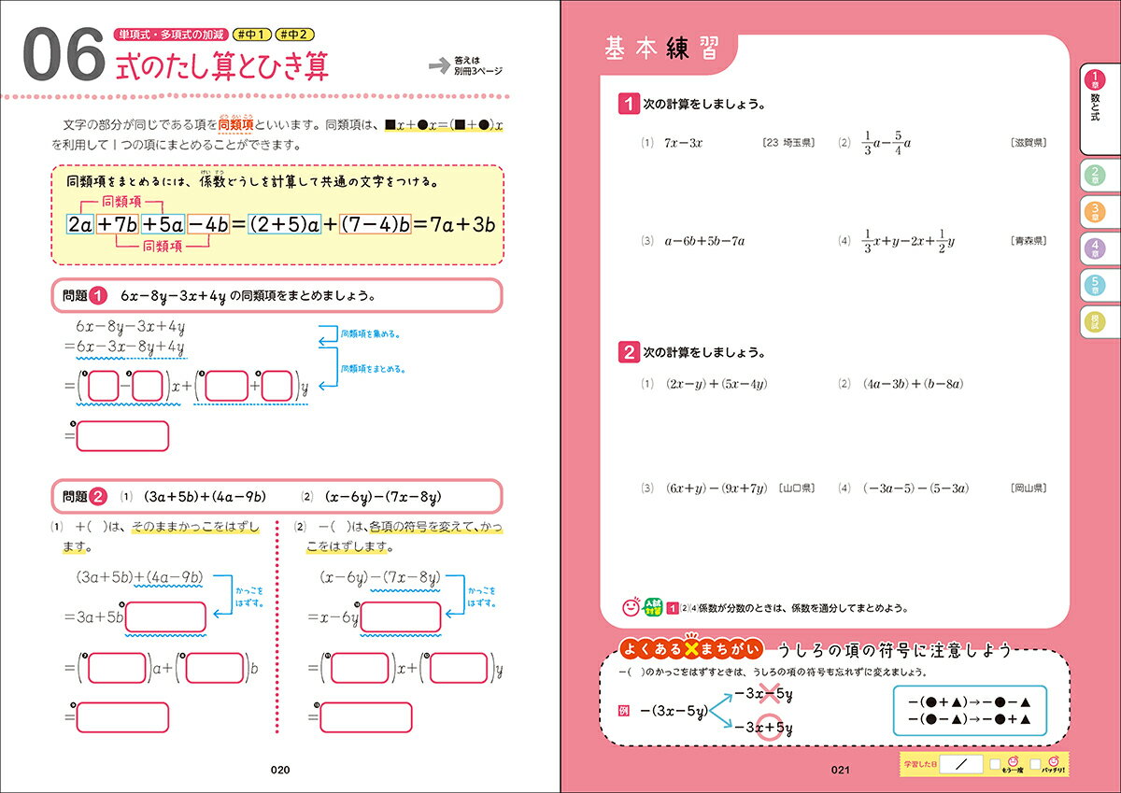
Task: Tick the バッチリ! checkbox
Action: (x=1035, y=766)
